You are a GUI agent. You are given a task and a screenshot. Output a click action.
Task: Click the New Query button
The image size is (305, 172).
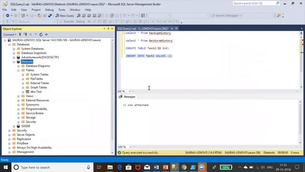[x=65, y=16]
